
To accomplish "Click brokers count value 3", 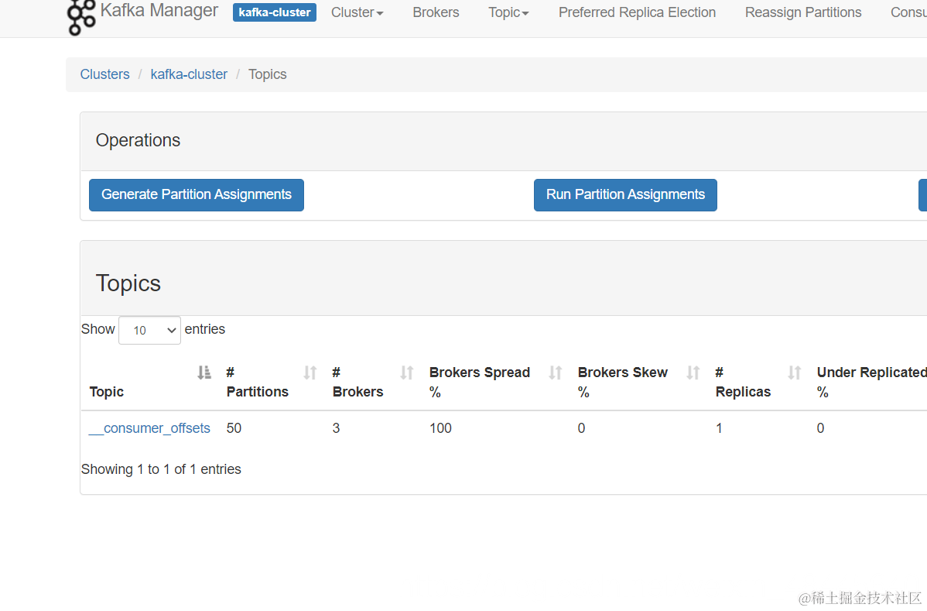I will point(337,428).
